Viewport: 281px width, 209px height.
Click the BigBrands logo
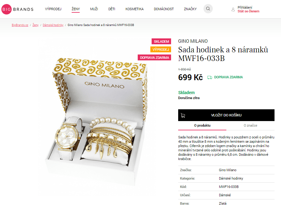coord(17,9)
